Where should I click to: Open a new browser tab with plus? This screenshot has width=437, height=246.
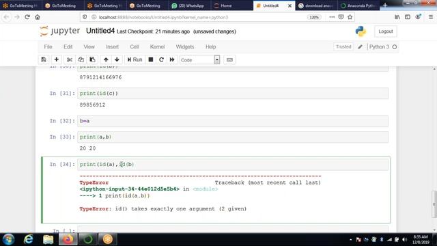(x=385, y=5)
